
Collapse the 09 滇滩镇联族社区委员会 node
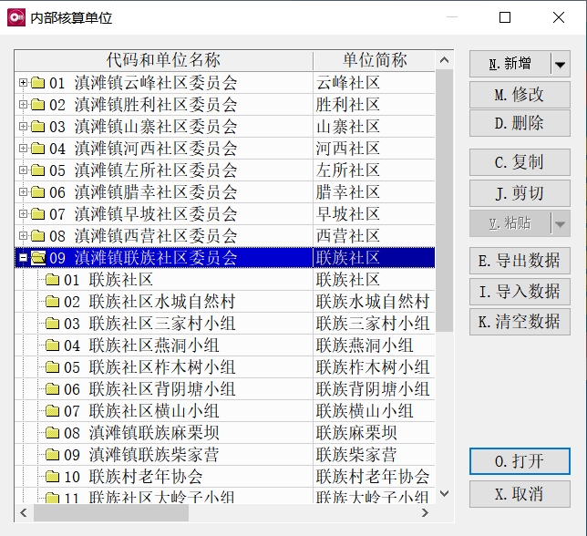click(x=24, y=258)
